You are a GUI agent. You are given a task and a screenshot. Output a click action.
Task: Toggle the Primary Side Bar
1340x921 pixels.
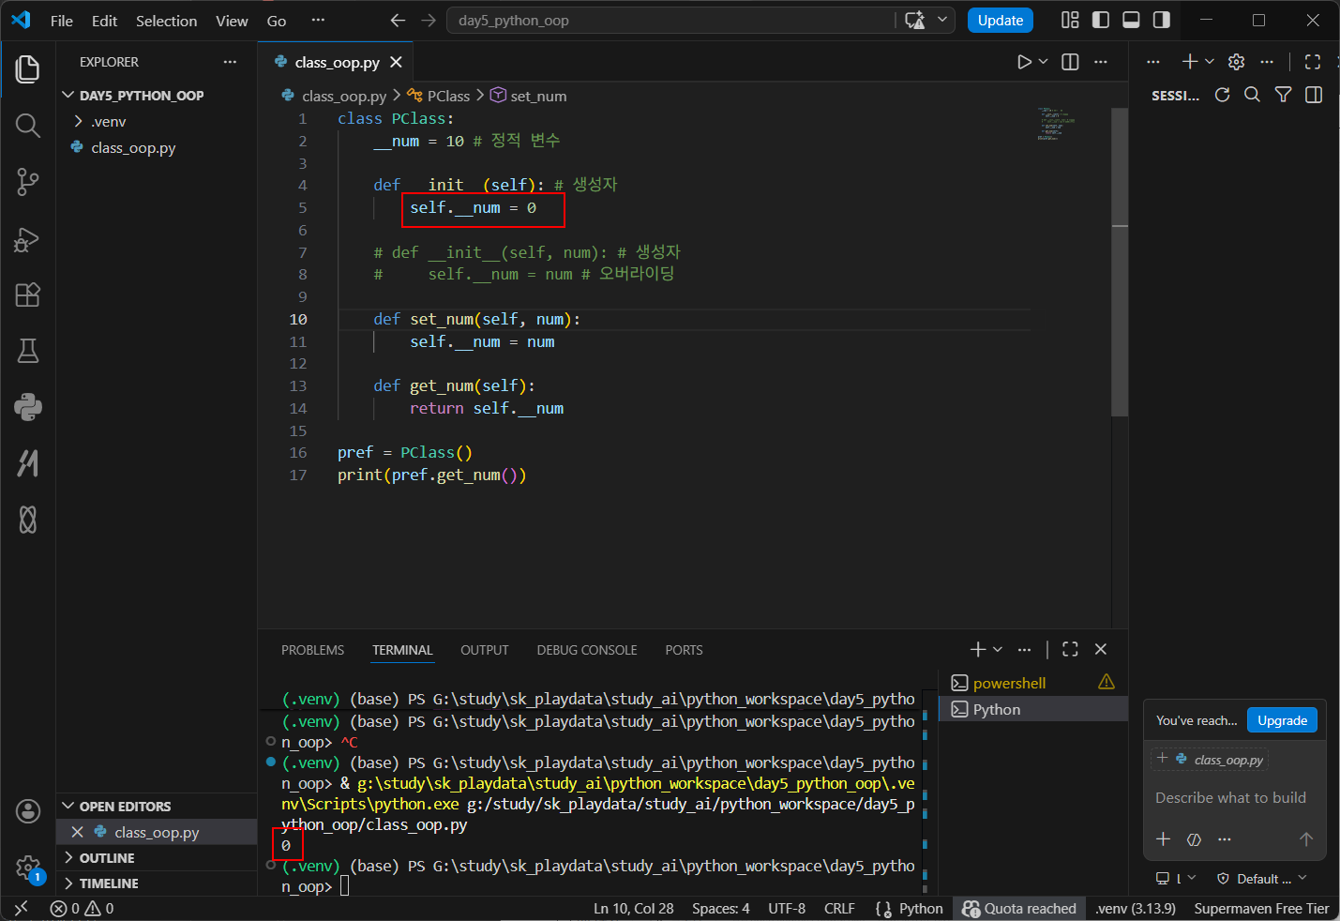(1101, 21)
